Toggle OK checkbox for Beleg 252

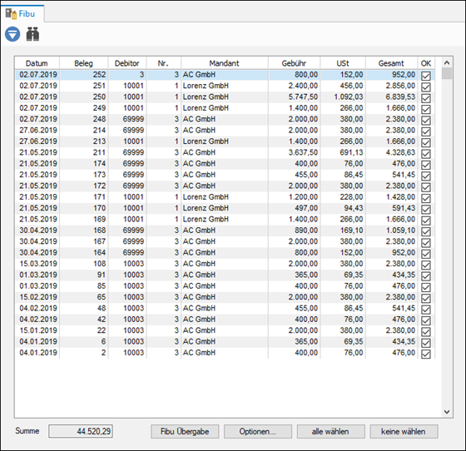point(426,76)
